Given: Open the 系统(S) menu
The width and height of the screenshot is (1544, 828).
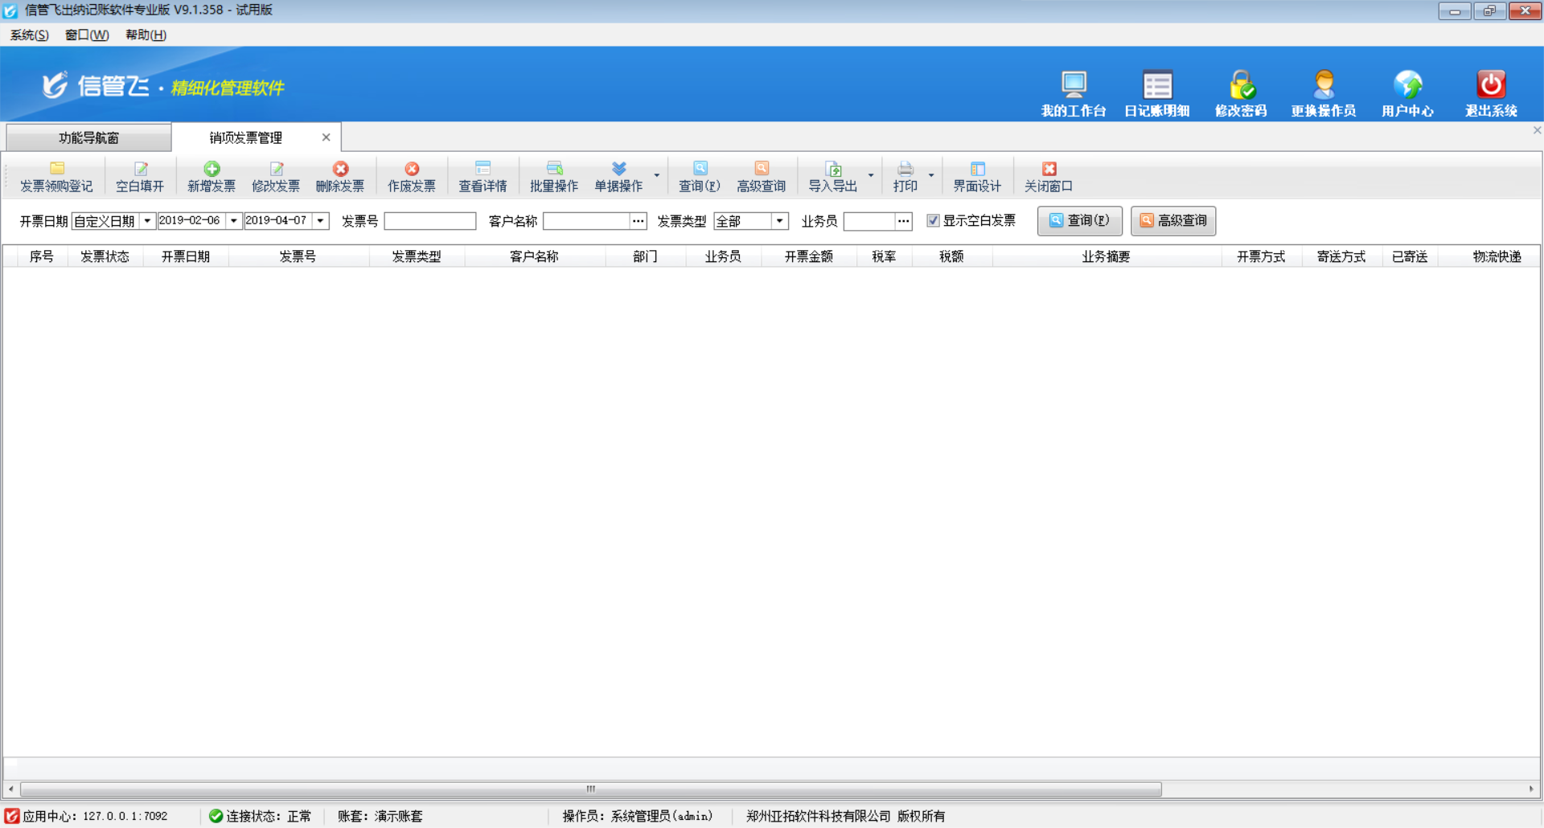Looking at the screenshot, I should [x=27, y=35].
